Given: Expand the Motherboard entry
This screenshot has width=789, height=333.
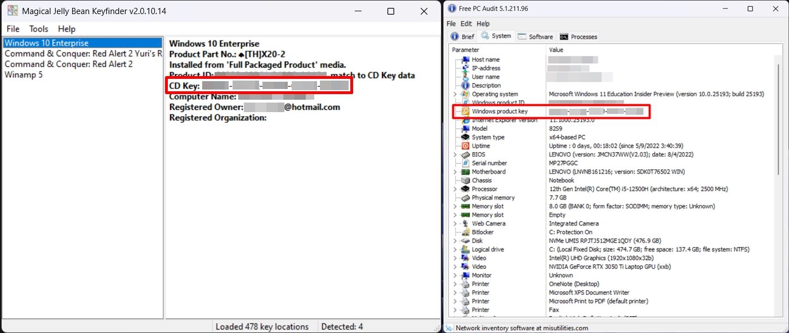Looking at the screenshot, I should 455,171.
